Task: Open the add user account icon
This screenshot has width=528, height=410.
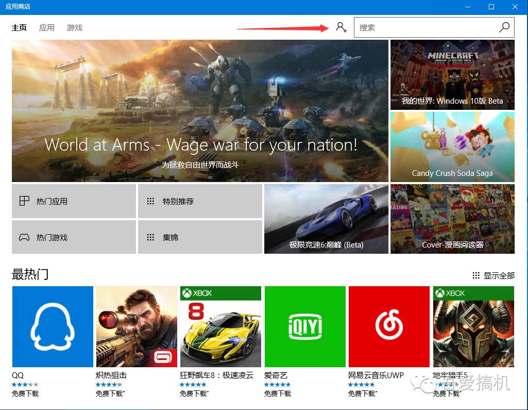Action: (x=341, y=27)
